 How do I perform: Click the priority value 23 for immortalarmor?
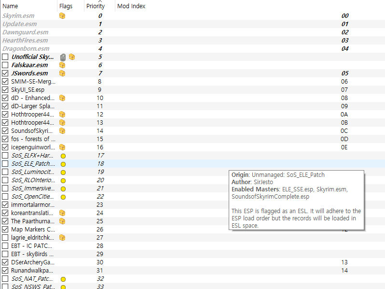click(x=100, y=205)
